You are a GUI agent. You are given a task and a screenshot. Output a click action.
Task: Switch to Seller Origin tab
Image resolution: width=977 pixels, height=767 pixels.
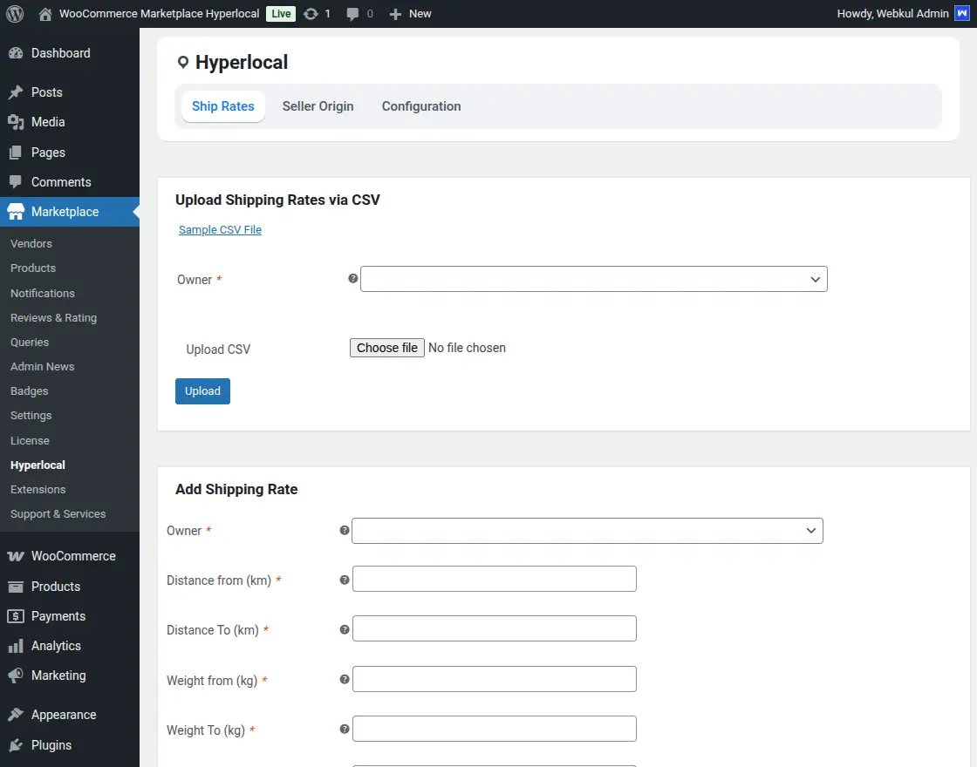pyautogui.click(x=318, y=106)
